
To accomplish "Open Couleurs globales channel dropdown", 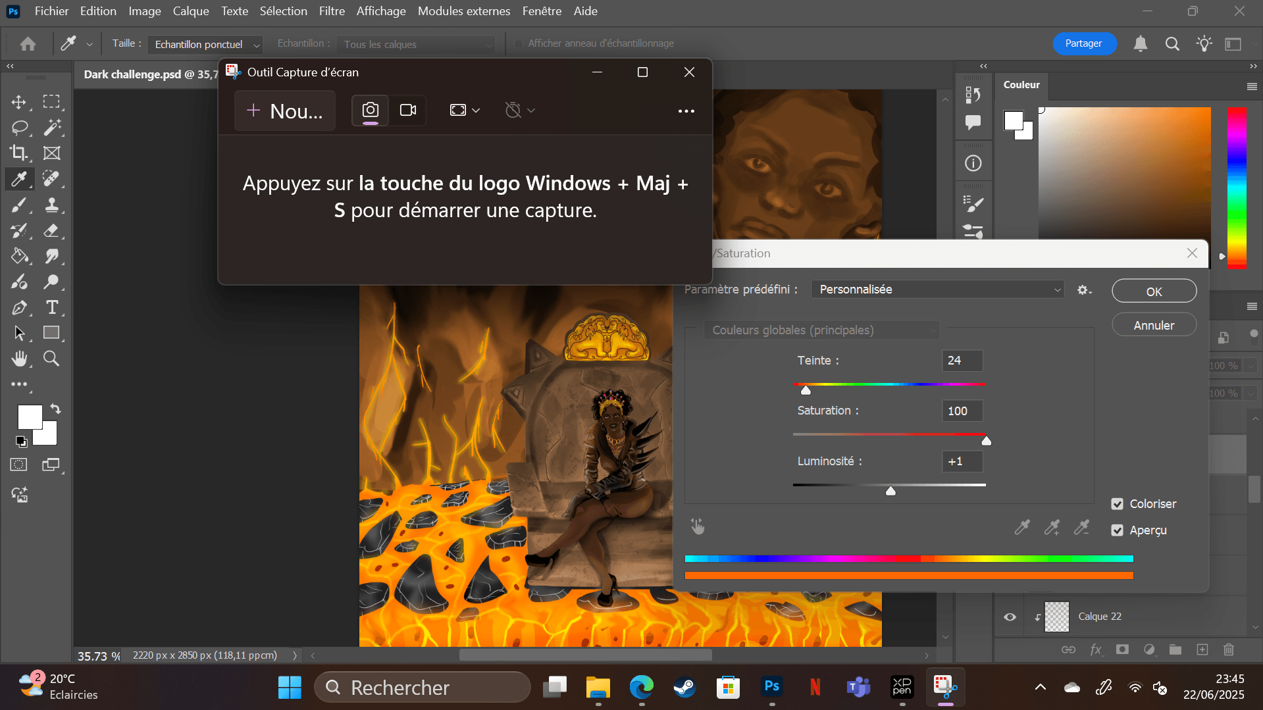I will pos(821,330).
